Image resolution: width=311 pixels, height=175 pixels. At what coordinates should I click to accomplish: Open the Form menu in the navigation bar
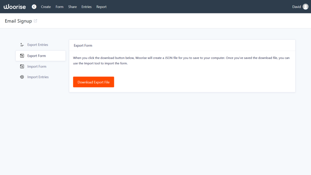60,7
